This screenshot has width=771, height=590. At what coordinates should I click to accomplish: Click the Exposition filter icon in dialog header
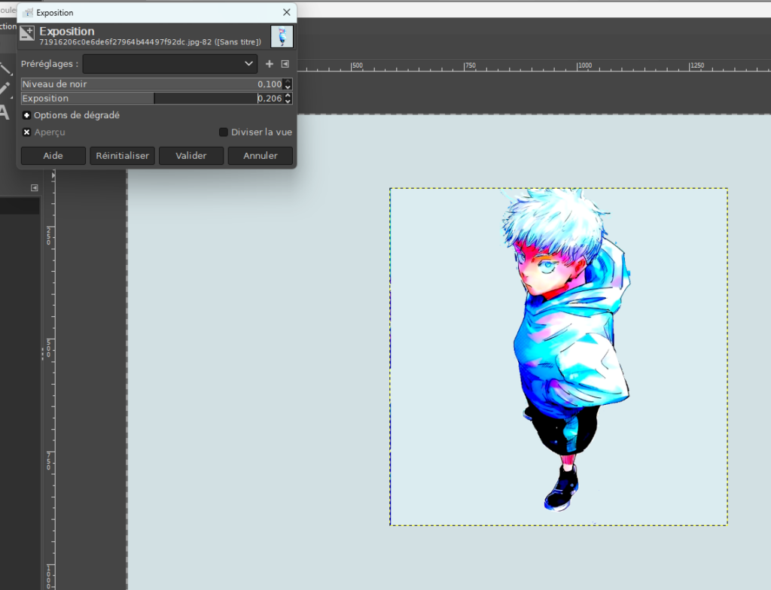click(x=27, y=33)
